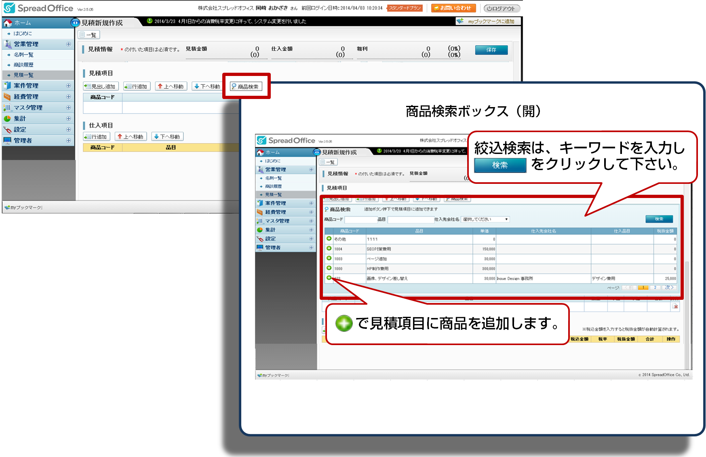Open 名刺一覧 in the back window sidebar
The height and width of the screenshot is (457, 706).
[23, 55]
